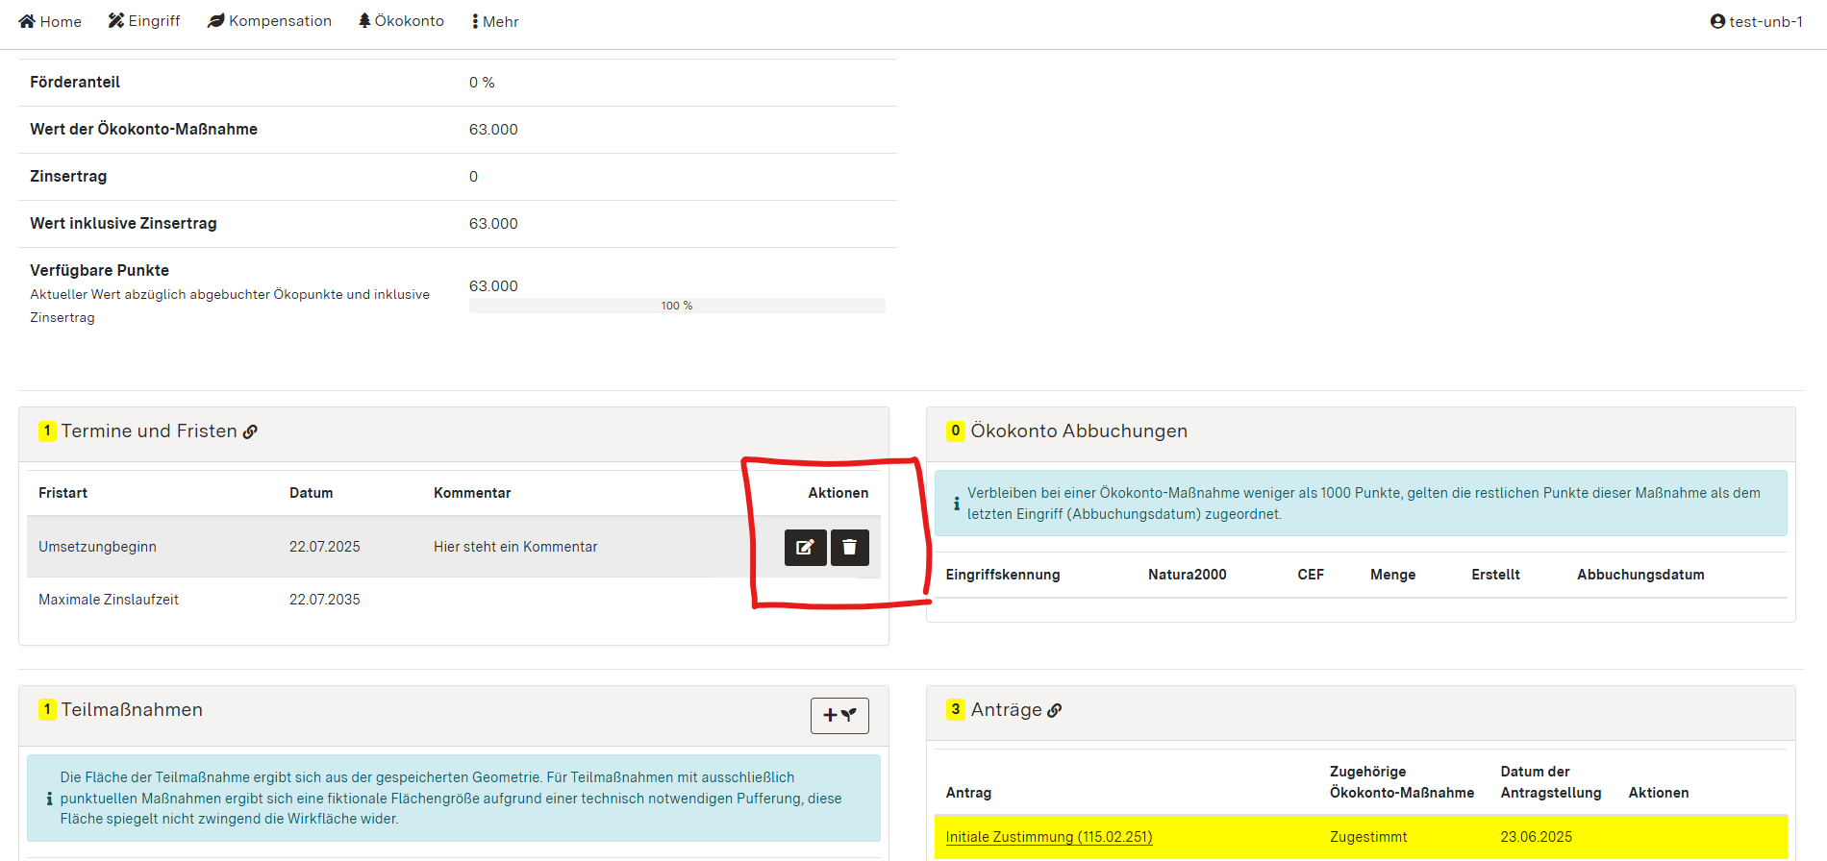Click the Ökokonto tree icon
The image size is (1827, 861).
pyautogui.click(x=364, y=21)
